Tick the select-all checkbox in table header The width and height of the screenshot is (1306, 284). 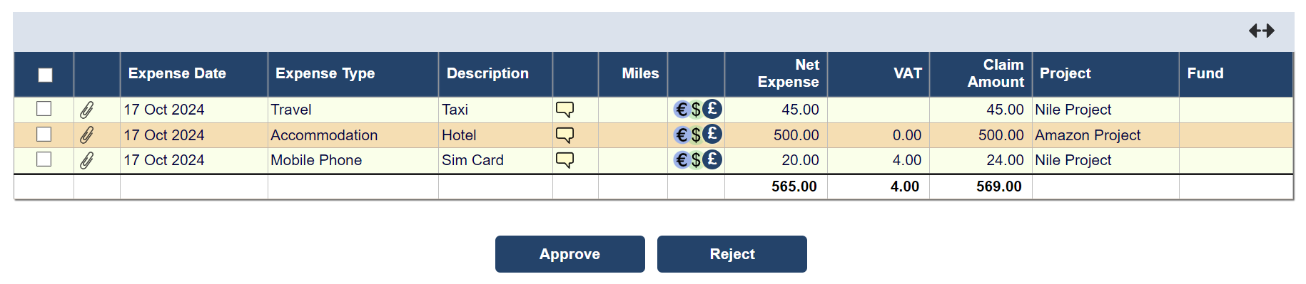coord(45,75)
